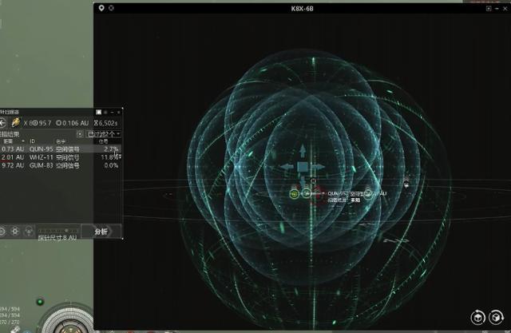The height and width of the screenshot is (333, 511).
Task: Click the center cube of probe move gizmo
Action: point(303,167)
